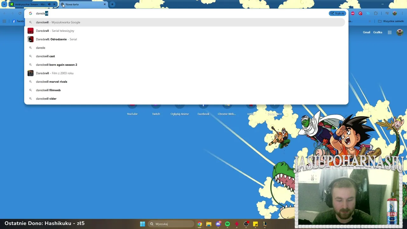Close the mokrysuchar Stream tab

tap(54, 4)
